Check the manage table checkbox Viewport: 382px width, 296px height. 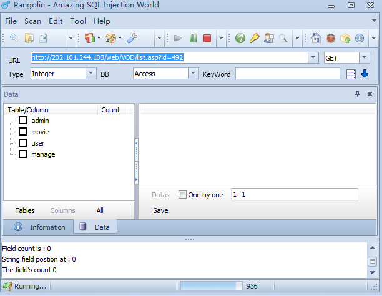[23, 154]
